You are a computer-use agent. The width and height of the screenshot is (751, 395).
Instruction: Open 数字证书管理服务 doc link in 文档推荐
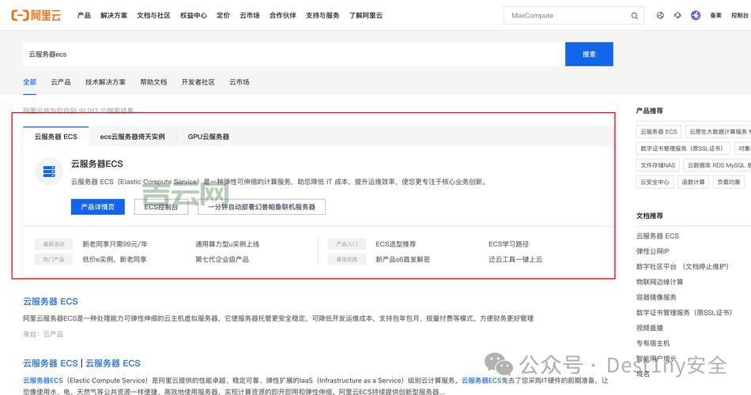pos(684,312)
